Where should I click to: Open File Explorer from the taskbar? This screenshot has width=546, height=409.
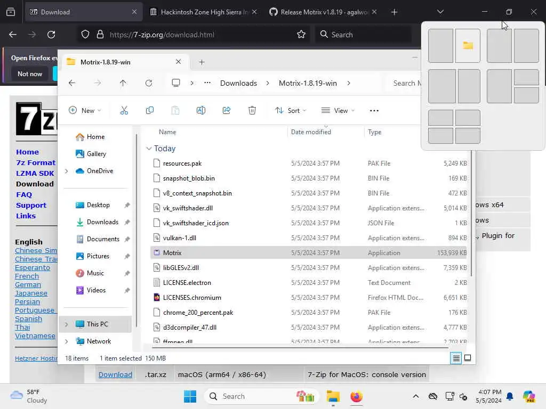point(333,396)
